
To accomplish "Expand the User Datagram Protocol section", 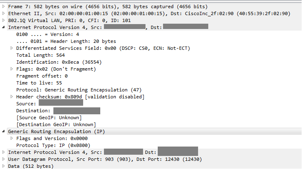I will pos(4,159).
